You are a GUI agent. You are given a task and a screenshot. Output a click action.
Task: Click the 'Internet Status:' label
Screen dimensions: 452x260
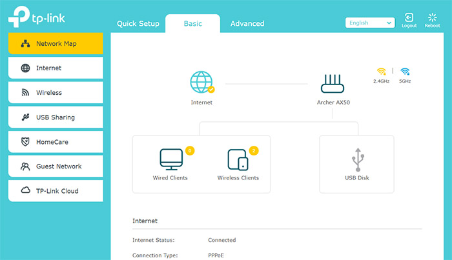[x=154, y=240]
